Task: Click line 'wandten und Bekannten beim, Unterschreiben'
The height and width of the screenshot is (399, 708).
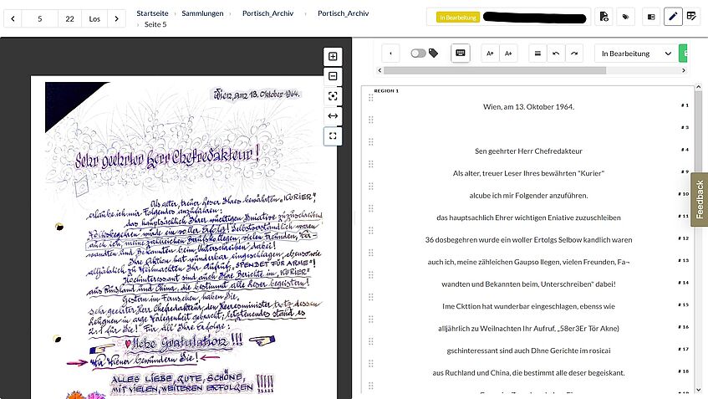Action: coord(528,284)
